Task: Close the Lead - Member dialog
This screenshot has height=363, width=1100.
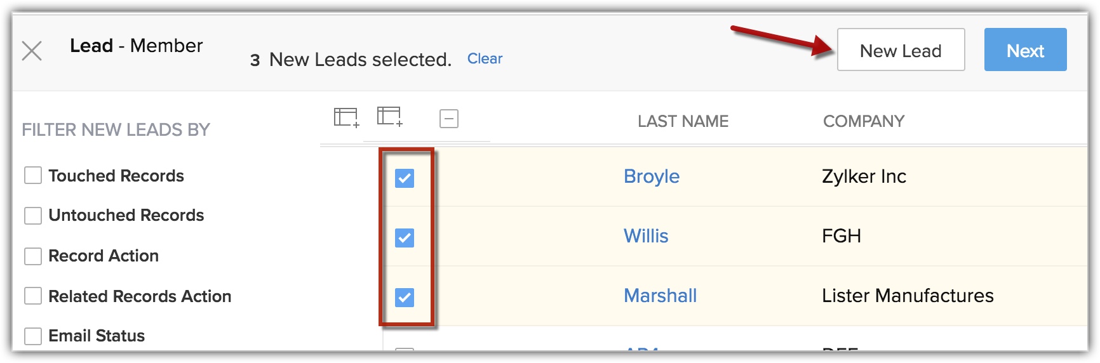Action: point(32,51)
